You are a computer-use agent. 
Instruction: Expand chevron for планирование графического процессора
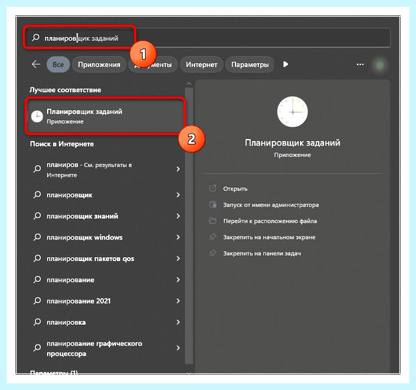click(x=178, y=348)
